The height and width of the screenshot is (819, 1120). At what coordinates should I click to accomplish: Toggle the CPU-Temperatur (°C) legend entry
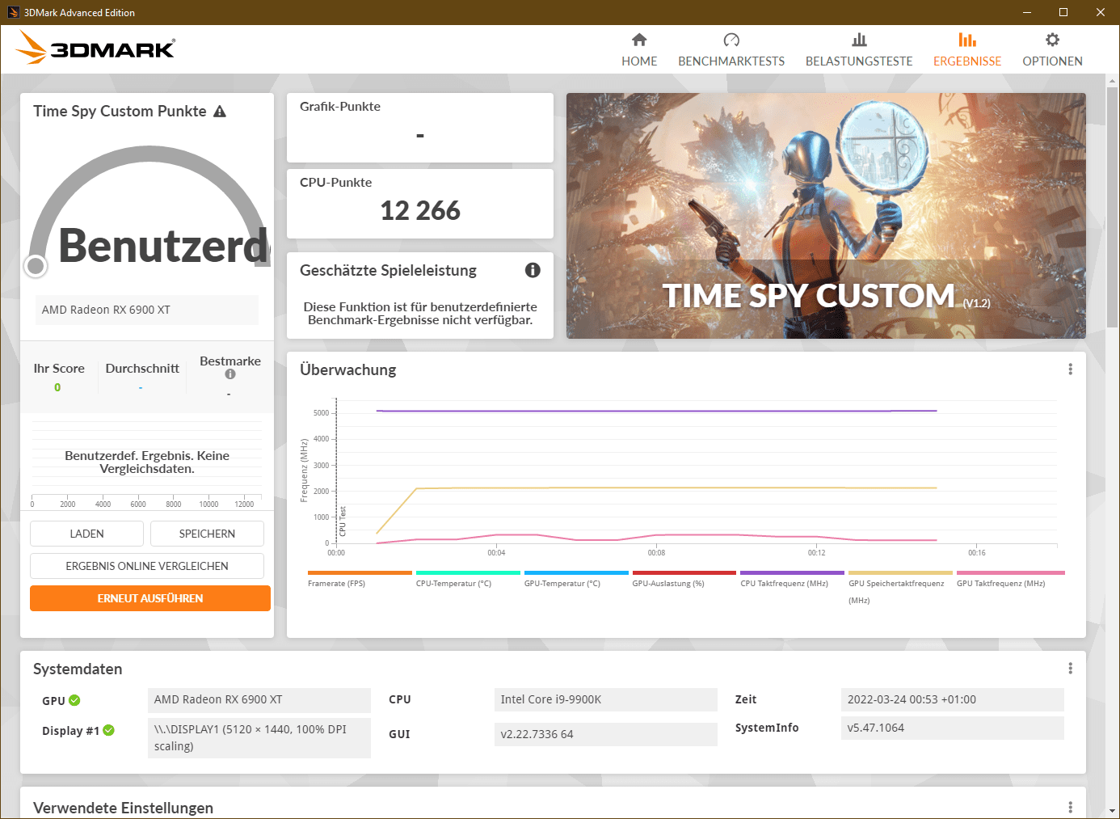[468, 579]
